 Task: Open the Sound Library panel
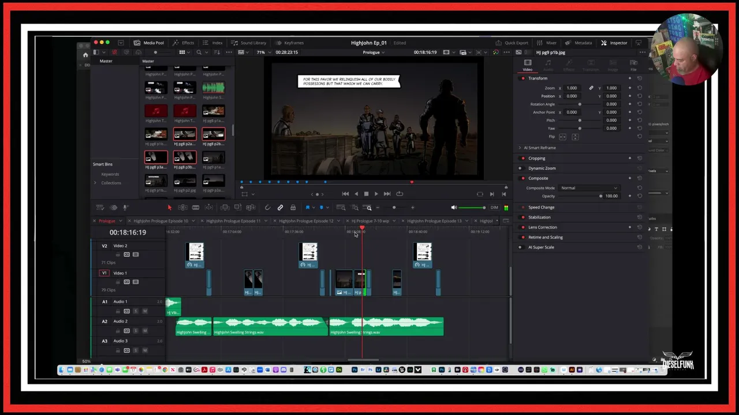tap(249, 43)
